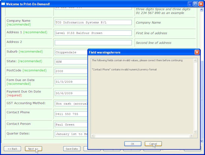This screenshot has width=205, height=155.
Task: Click the Contact Phone field
Action: click(x=71, y=114)
